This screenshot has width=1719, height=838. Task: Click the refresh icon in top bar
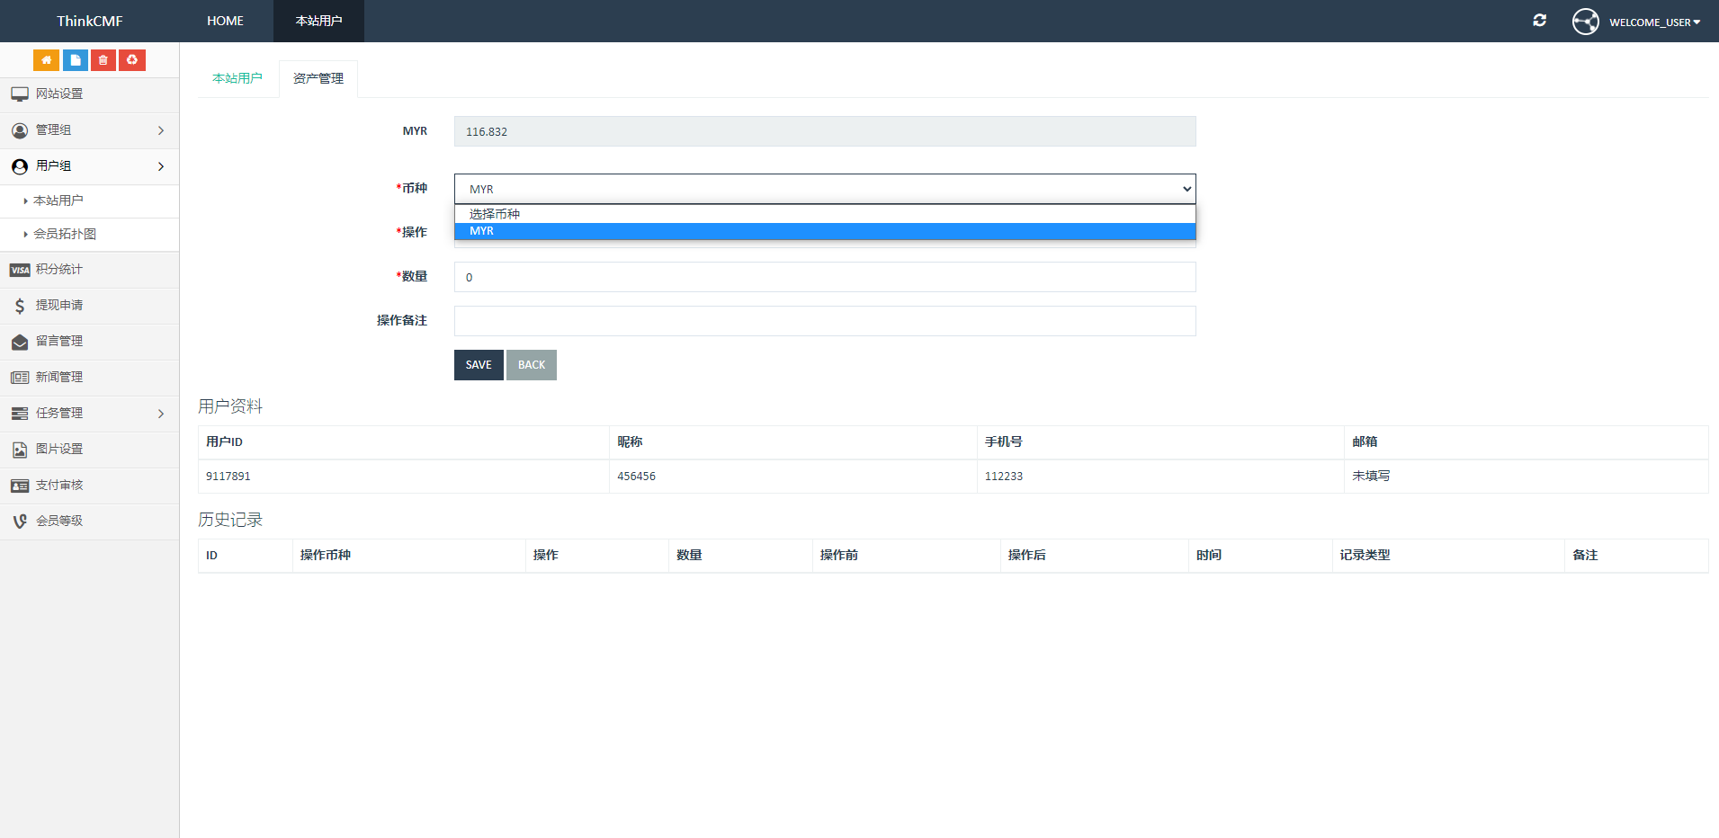(x=1539, y=21)
